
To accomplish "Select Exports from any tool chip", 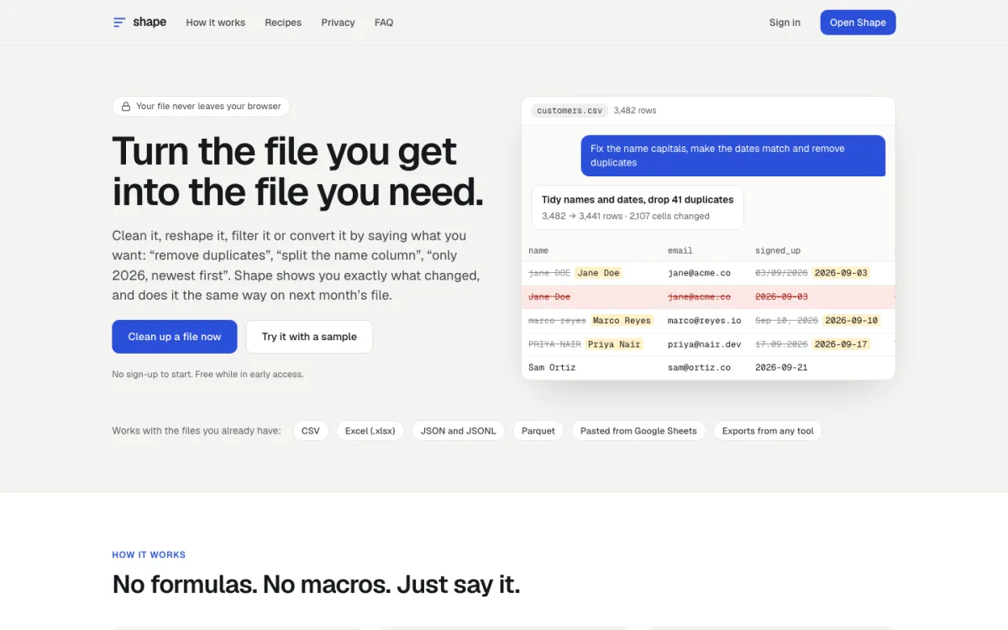I will click(768, 431).
